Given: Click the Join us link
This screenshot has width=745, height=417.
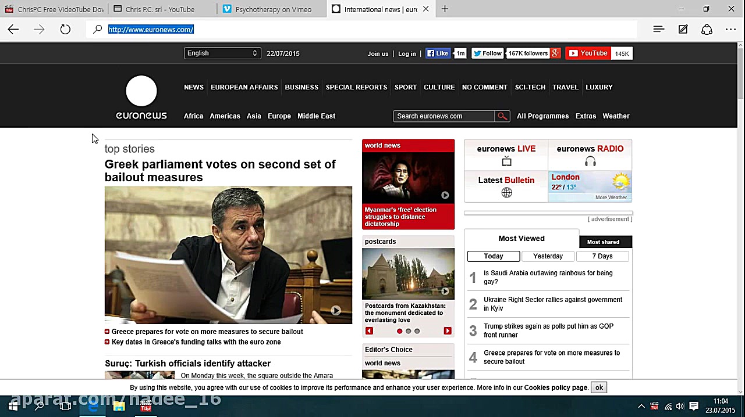Looking at the screenshot, I should [x=378, y=53].
